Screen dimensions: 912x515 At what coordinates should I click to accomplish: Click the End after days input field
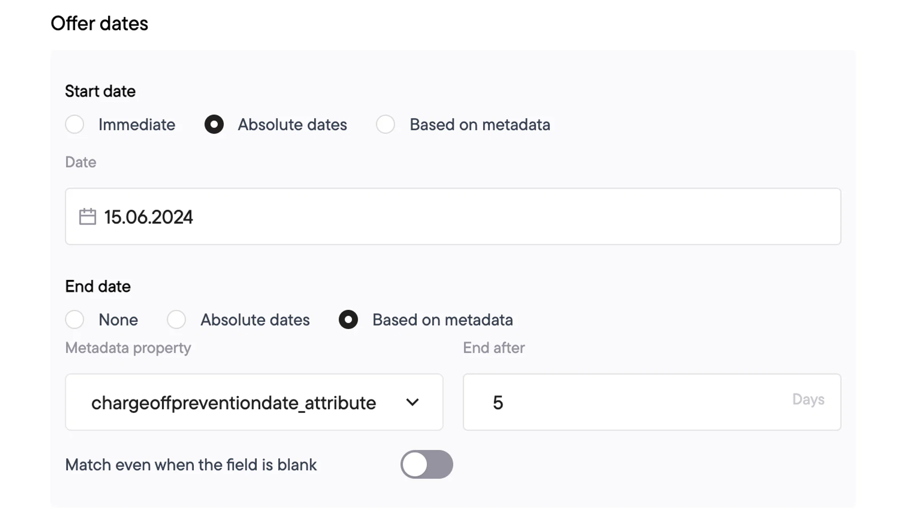pyautogui.click(x=652, y=402)
